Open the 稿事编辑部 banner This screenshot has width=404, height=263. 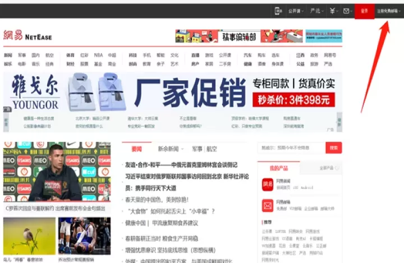(239, 36)
